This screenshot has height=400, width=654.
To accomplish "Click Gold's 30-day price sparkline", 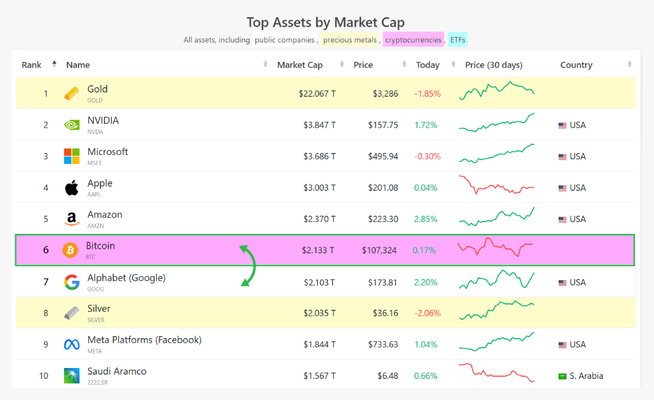I will pyautogui.click(x=496, y=91).
